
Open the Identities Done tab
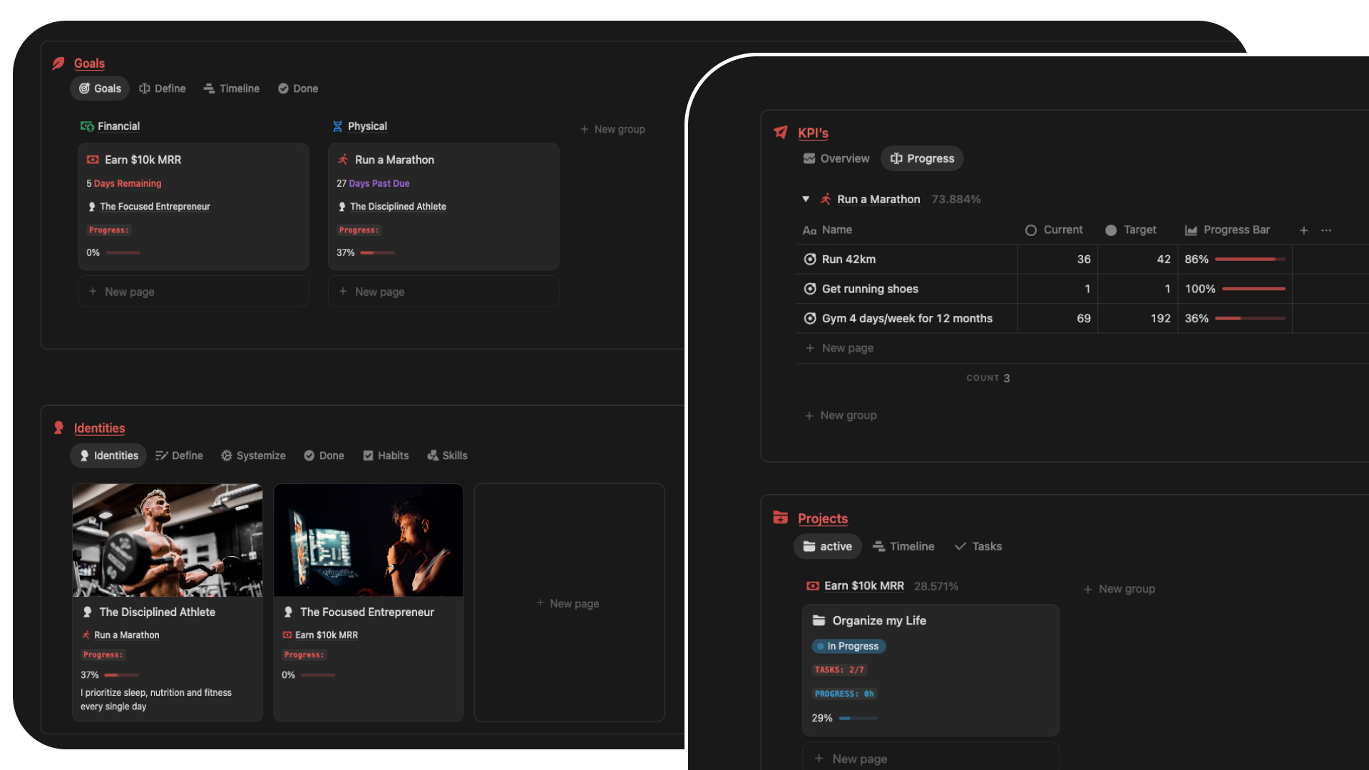[324, 456]
